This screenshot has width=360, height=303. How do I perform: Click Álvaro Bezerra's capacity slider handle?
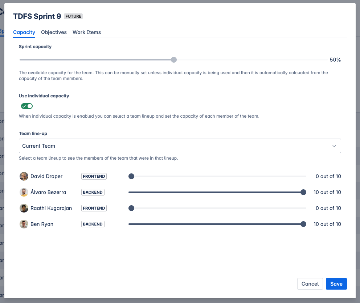coord(303,192)
